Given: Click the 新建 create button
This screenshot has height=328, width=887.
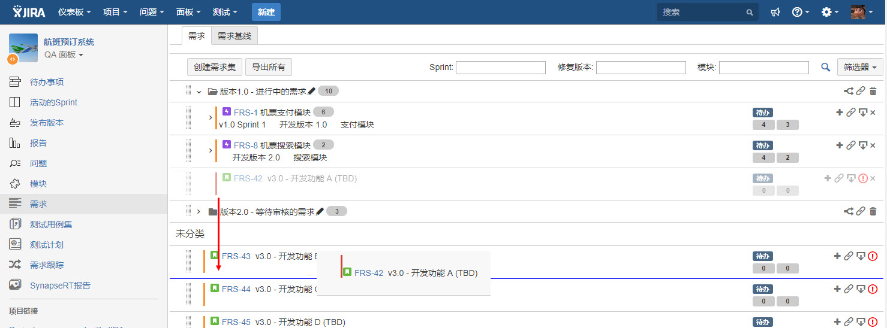Looking at the screenshot, I should pos(266,12).
